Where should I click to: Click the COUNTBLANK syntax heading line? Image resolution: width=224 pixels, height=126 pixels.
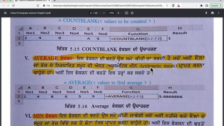coord(106,21)
